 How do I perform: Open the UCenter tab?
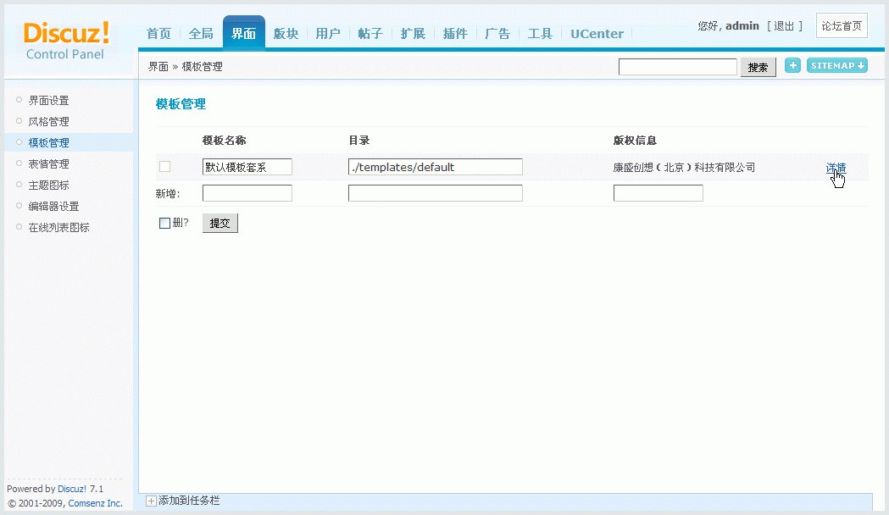click(597, 34)
